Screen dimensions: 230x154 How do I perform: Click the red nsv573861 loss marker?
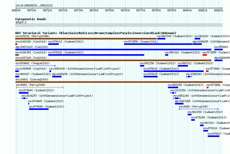coord(208,87)
